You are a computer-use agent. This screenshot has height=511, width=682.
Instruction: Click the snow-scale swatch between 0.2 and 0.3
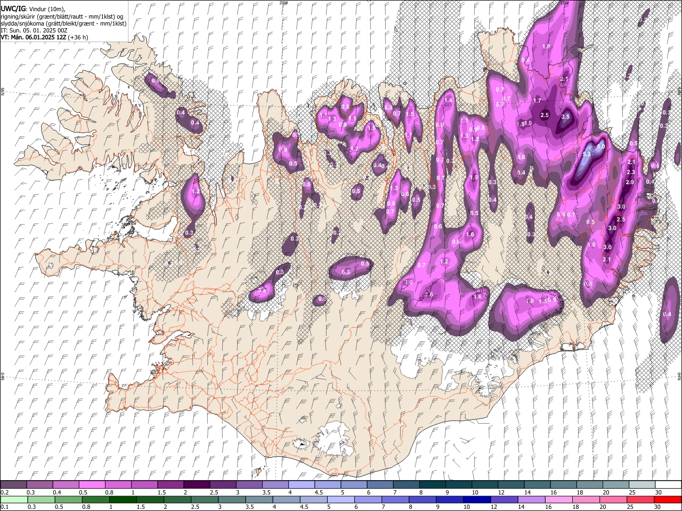[x=14, y=485]
